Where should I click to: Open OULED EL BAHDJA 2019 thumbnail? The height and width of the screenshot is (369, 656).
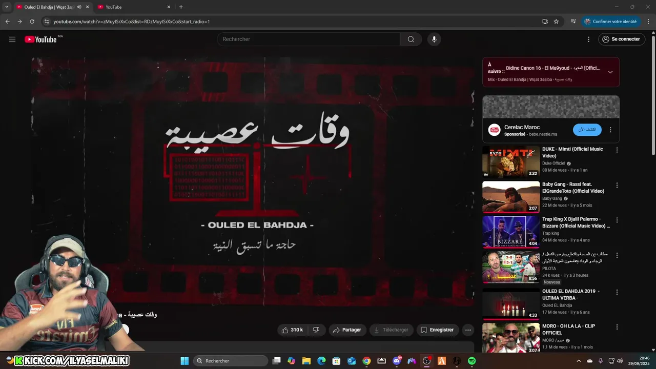pyautogui.click(x=510, y=304)
